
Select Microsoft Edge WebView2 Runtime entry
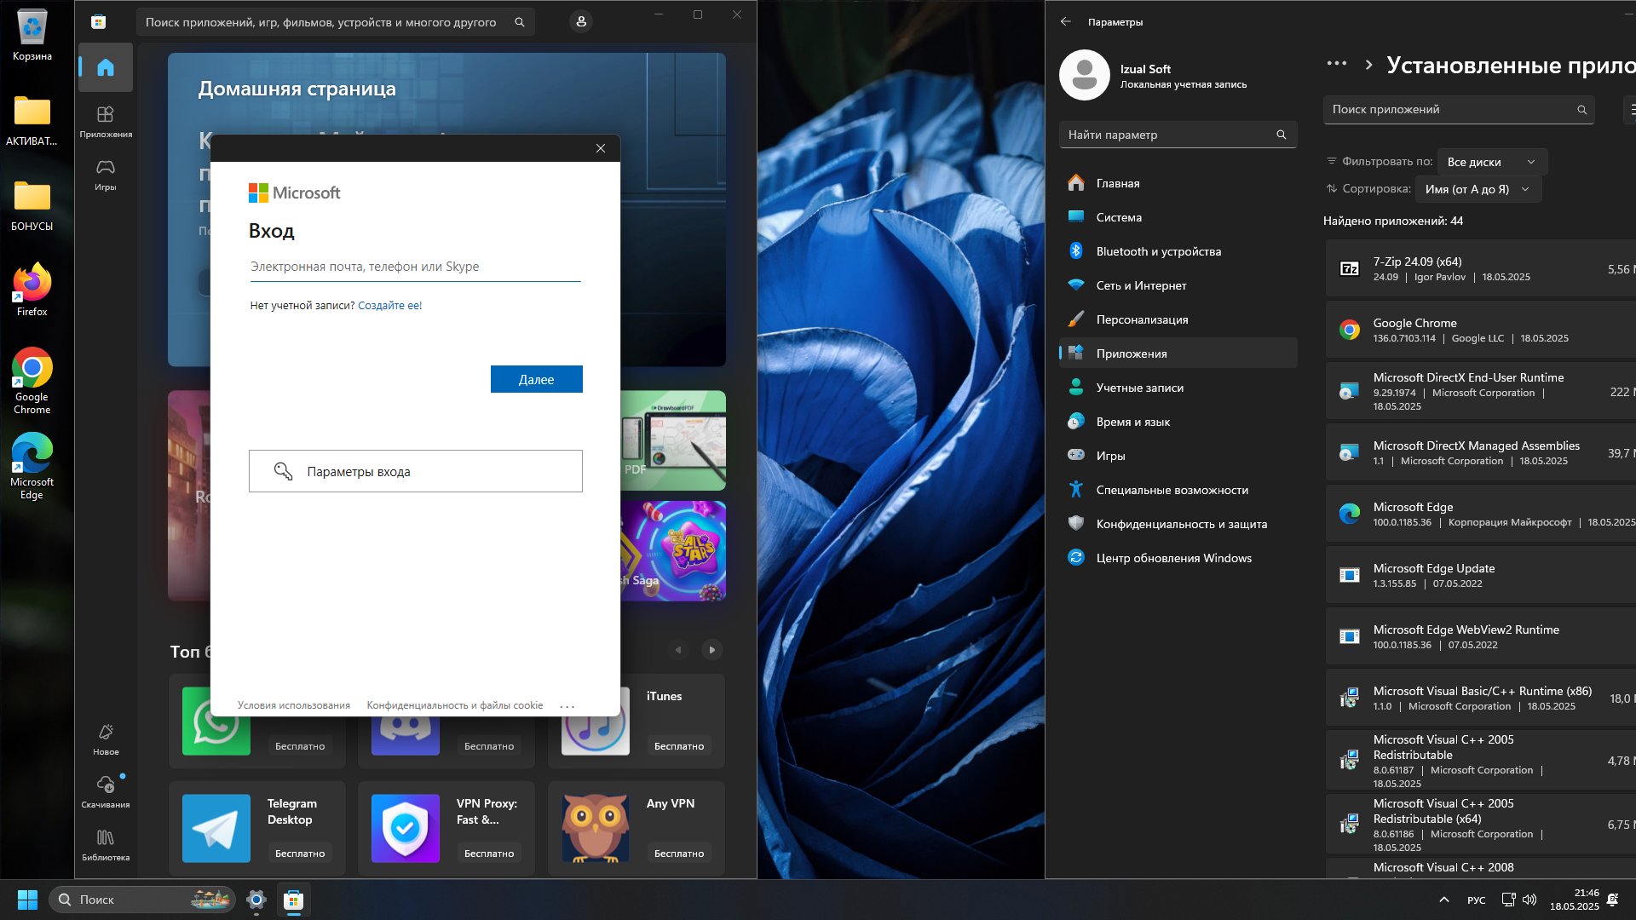1481,636
